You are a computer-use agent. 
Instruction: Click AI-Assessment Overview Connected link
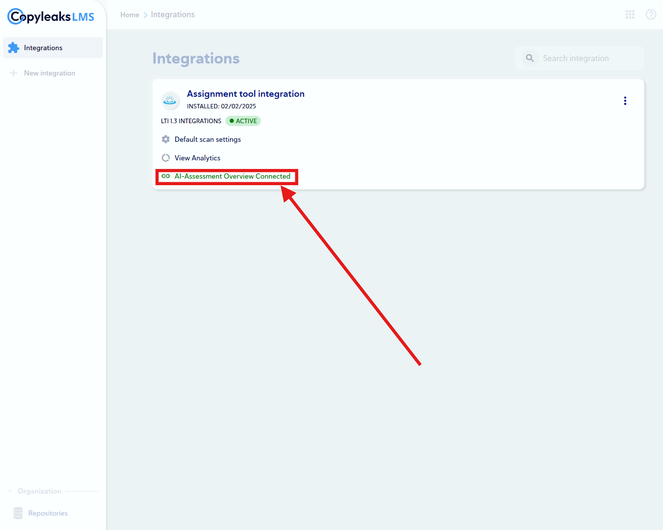point(232,176)
